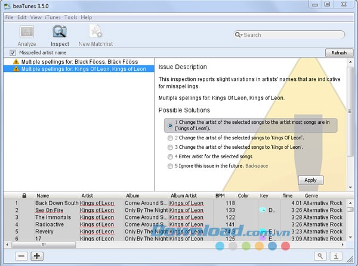Screen dimensions: 358x266
Task: Click the info icon at bottom right
Action: point(337,256)
